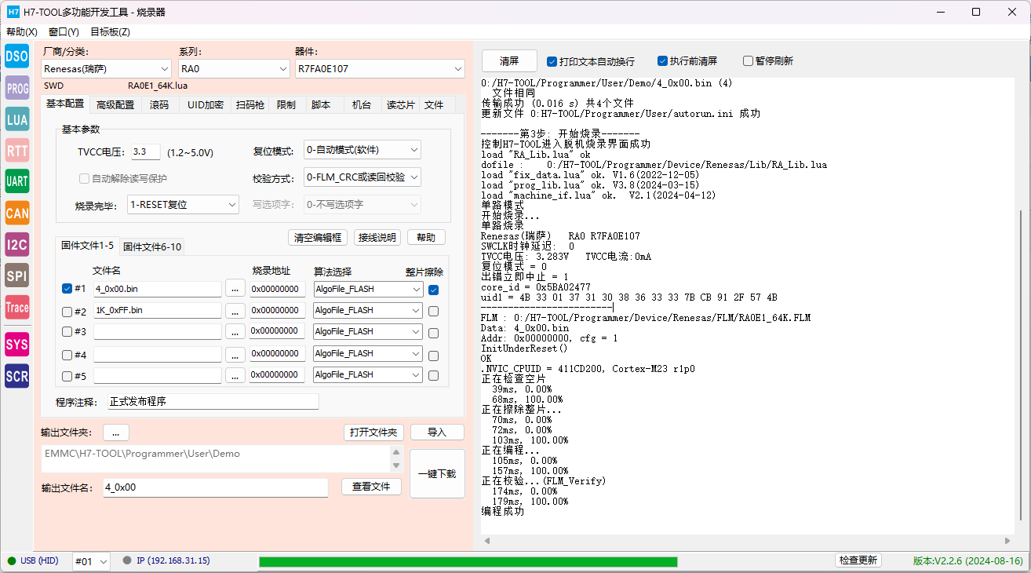
Task: Click 检查更新 check update button
Action: (x=858, y=560)
